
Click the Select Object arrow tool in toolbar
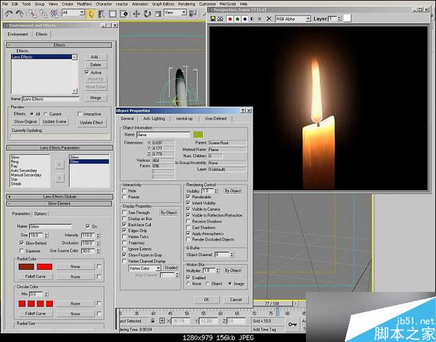tap(91, 12)
